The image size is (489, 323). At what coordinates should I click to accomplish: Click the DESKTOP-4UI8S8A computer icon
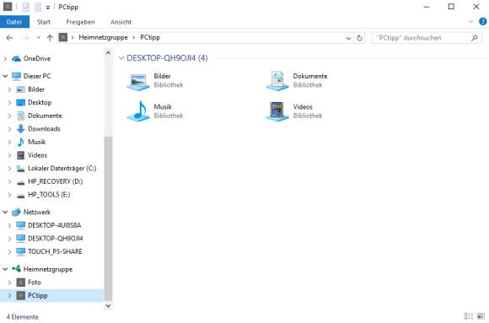pyautogui.click(x=20, y=225)
